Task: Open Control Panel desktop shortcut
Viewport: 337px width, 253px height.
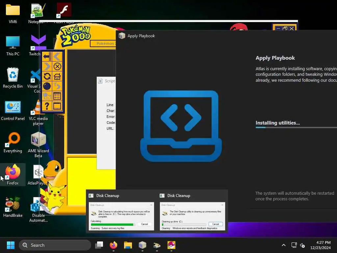Action: [x=13, y=110]
